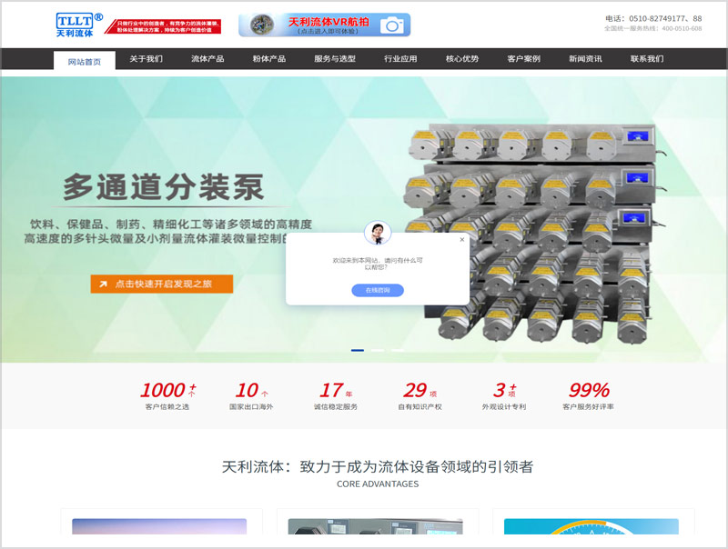Open the 网站首页 tab
Image resolution: width=728 pixels, height=549 pixels.
click(x=84, y=61)
